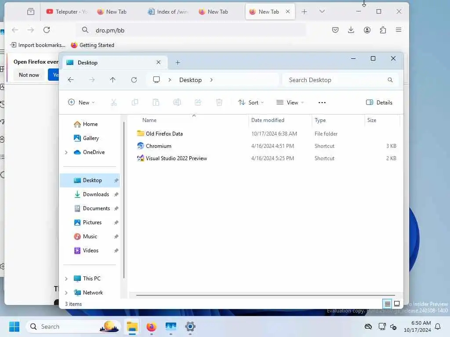
Task: Open Firefox list all tabs dropdown
Action: pos(322,11)
